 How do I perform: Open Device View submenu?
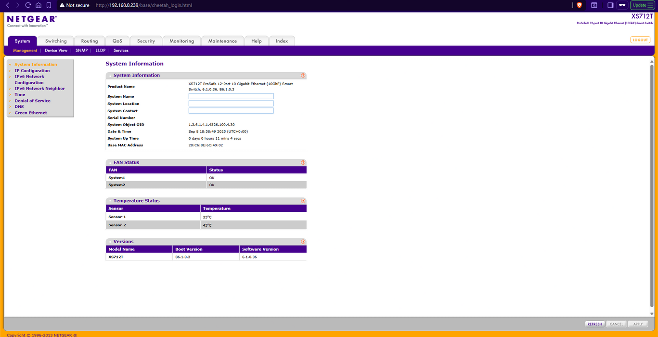[56, 51]
